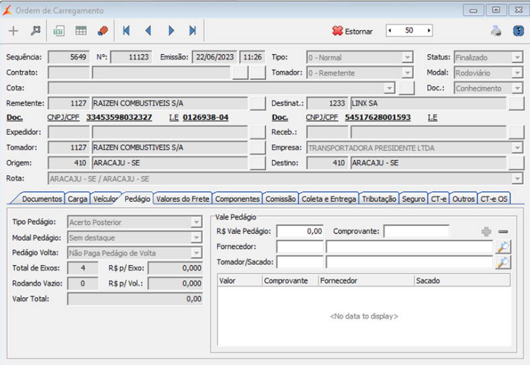This screenshot has width=530, height=365.
Task: Search Fornecedor with the magnifier icon
Action: point(502,247)
